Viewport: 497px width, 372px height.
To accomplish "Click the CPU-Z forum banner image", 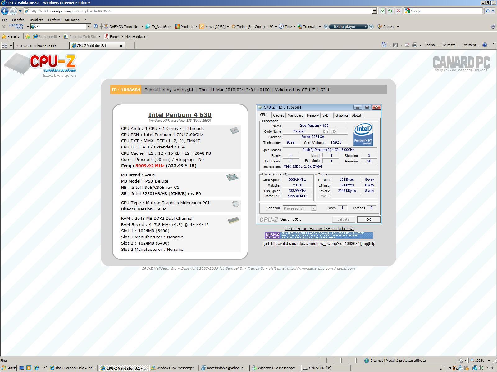I will [x=319, y=236].
